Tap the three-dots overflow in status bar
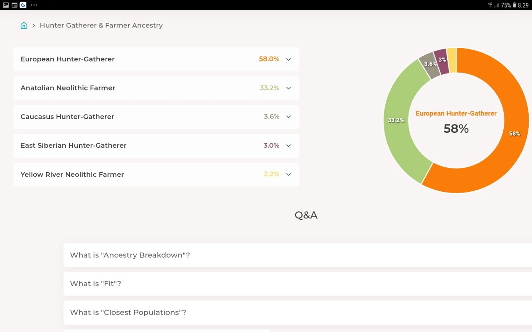The height and width of the screenshot is (332, 532). point(34,5)
